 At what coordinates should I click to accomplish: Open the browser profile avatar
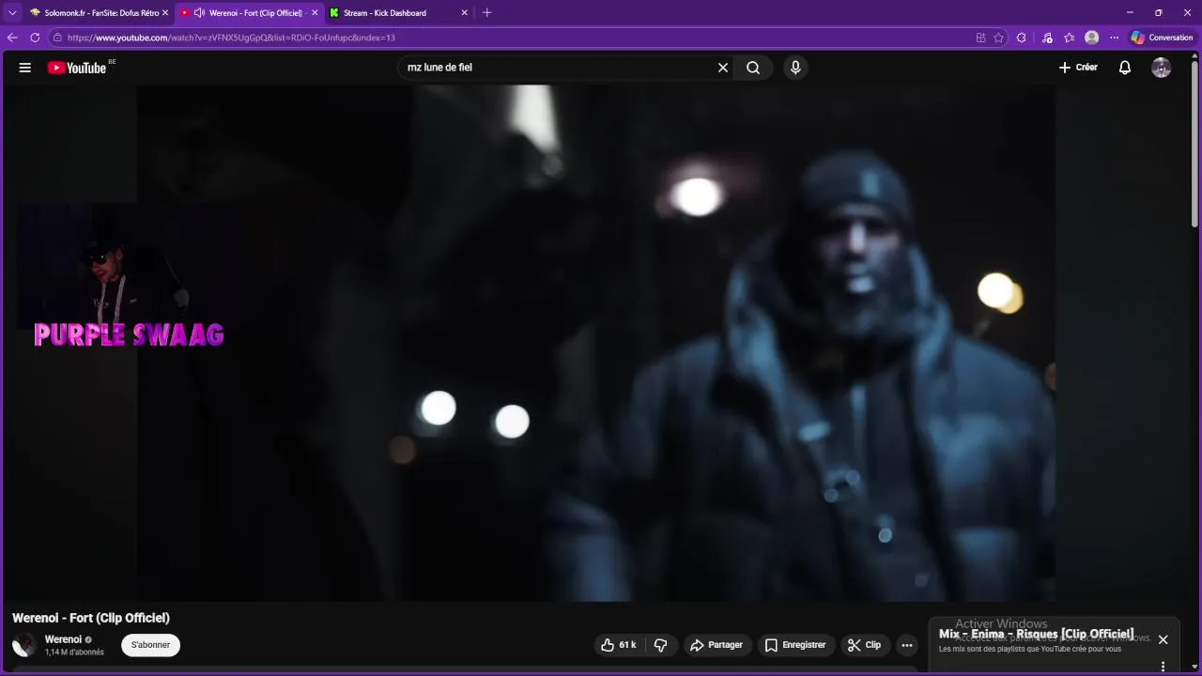pyautogui.click(x=1091, y=38)
